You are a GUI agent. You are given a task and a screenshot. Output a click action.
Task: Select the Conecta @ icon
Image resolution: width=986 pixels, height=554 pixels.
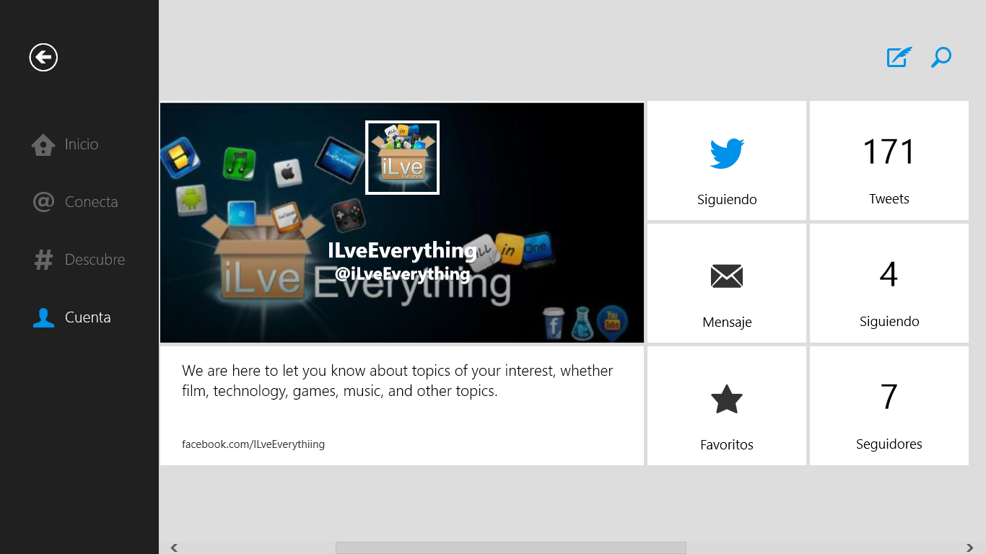pos(43,202)
